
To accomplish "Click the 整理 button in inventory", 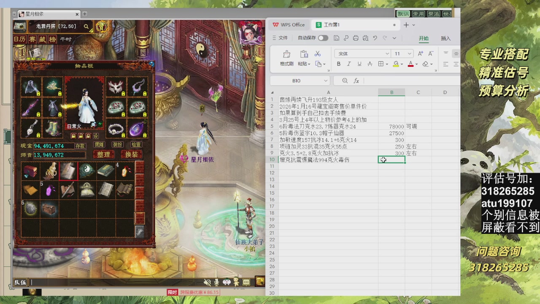I will tap(103, 155).
